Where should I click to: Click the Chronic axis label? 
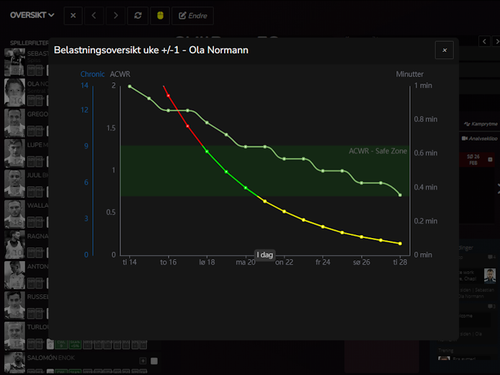[x=92, y=74]
